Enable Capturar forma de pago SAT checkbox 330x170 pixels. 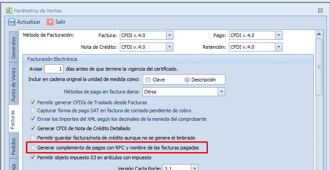tap(33, 110)
